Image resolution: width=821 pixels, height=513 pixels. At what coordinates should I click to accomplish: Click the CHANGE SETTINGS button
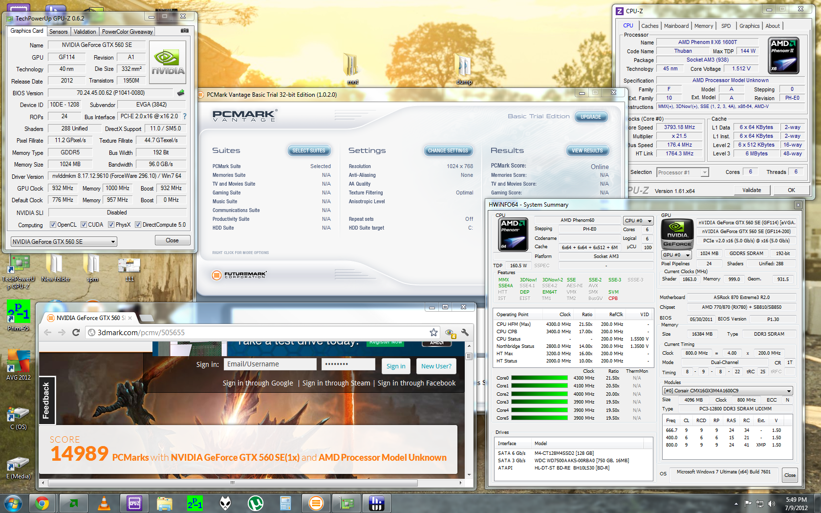(x=448, y=150)
